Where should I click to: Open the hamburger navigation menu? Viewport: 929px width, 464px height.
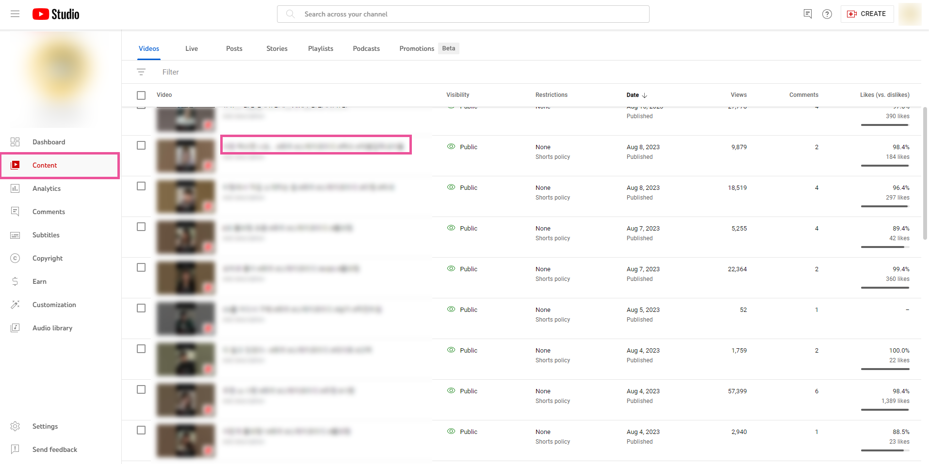tap(15, 14)
